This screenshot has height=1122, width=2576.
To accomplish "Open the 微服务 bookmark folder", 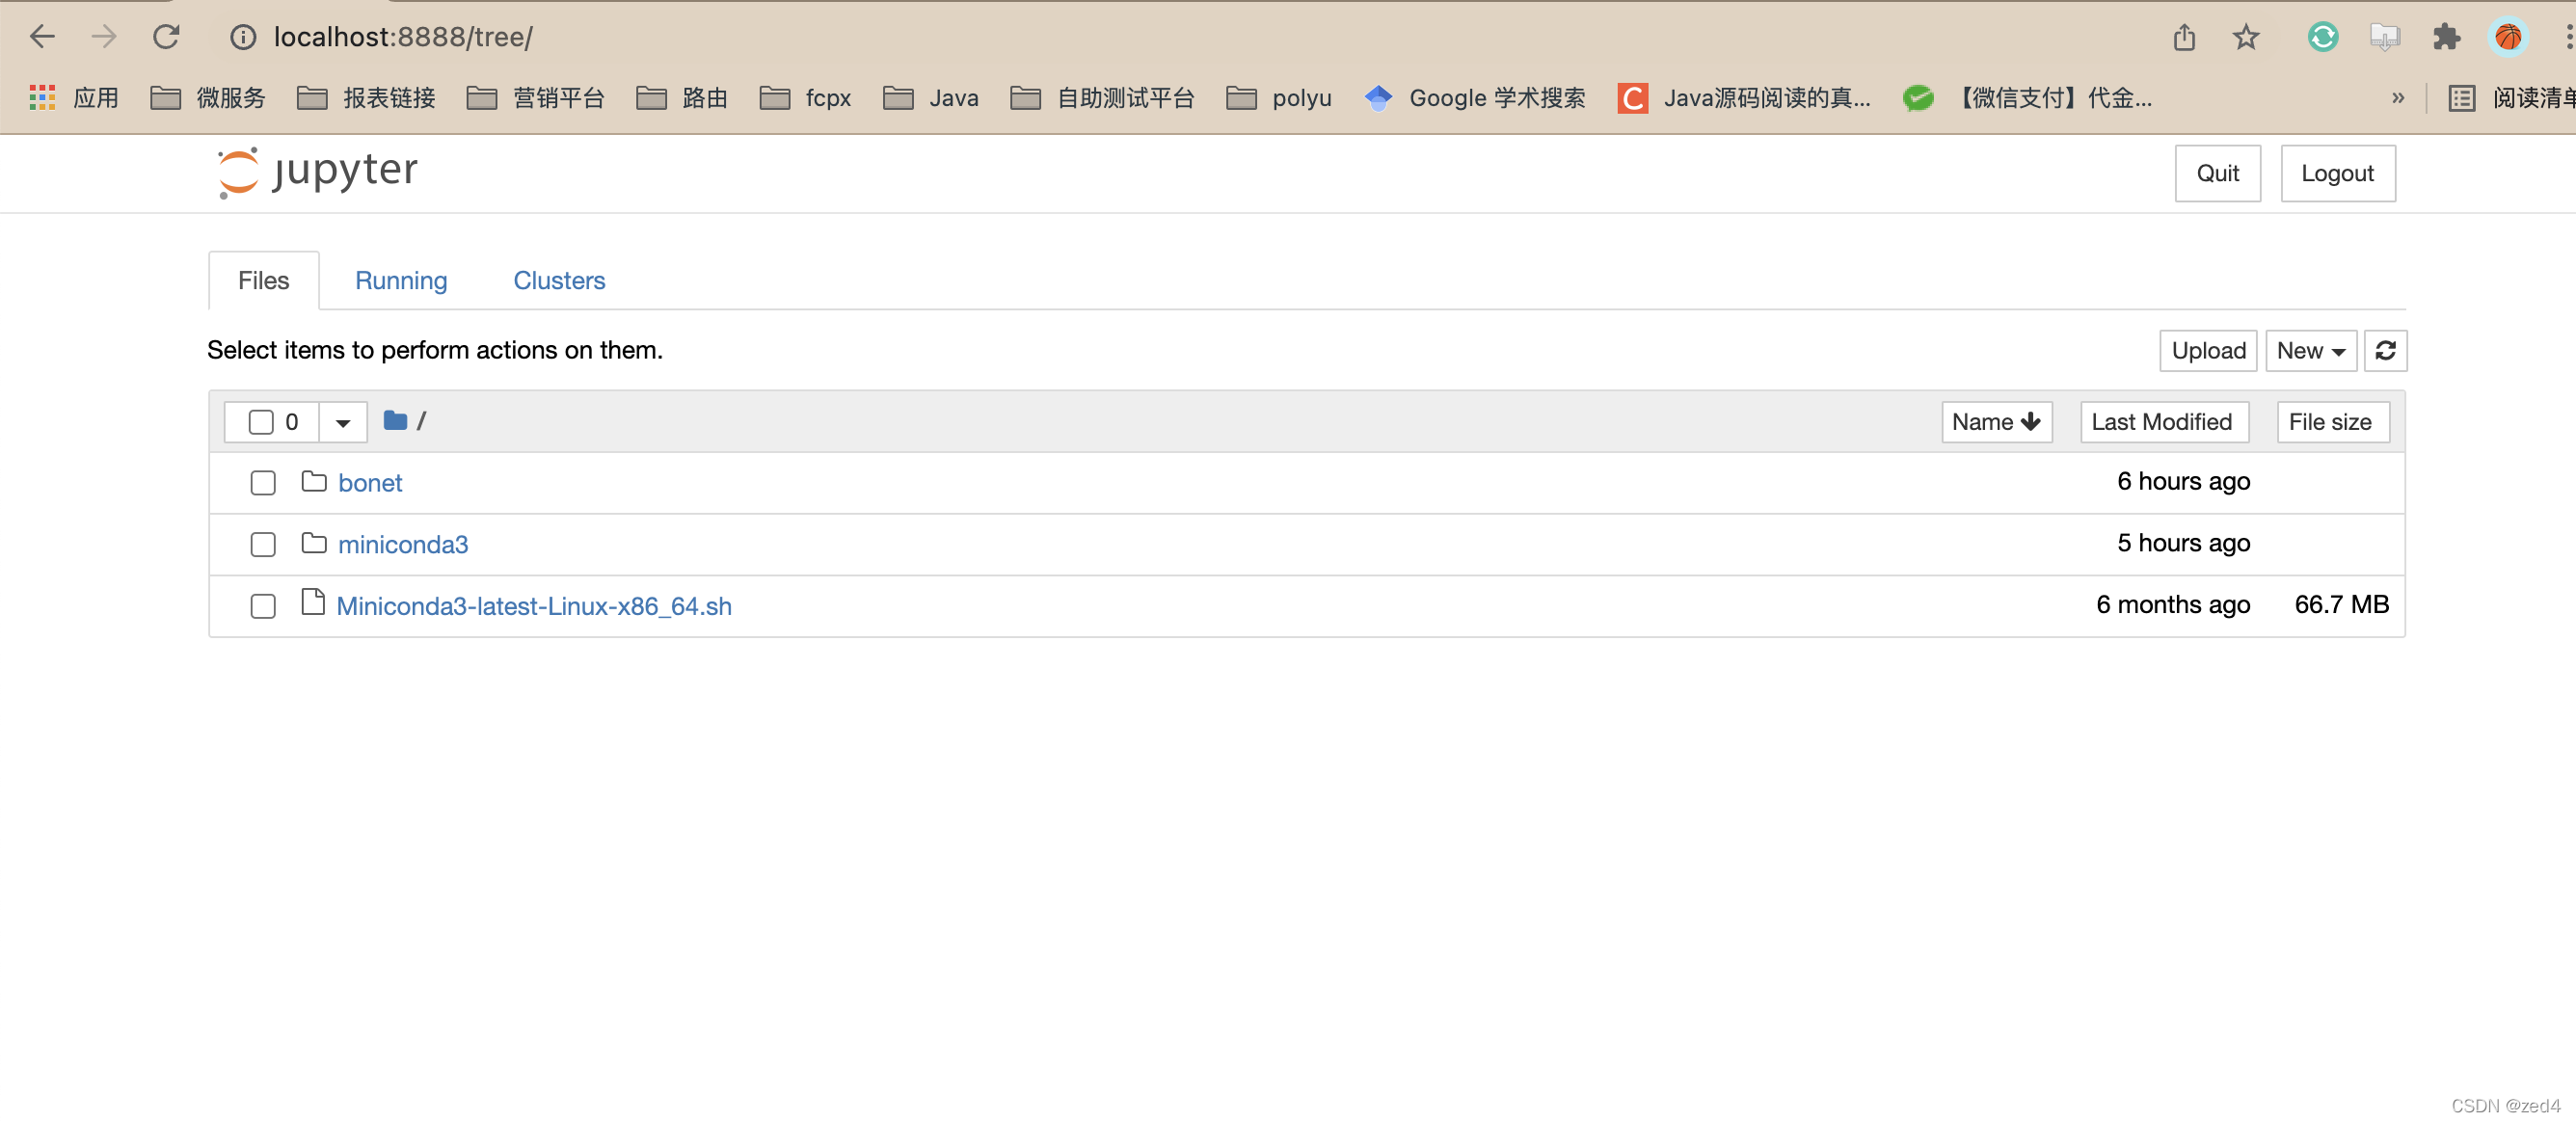I will tap(208, 98).
